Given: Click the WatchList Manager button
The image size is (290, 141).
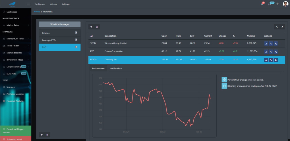Looking at the screenshot, I should [x=59, y=24].
